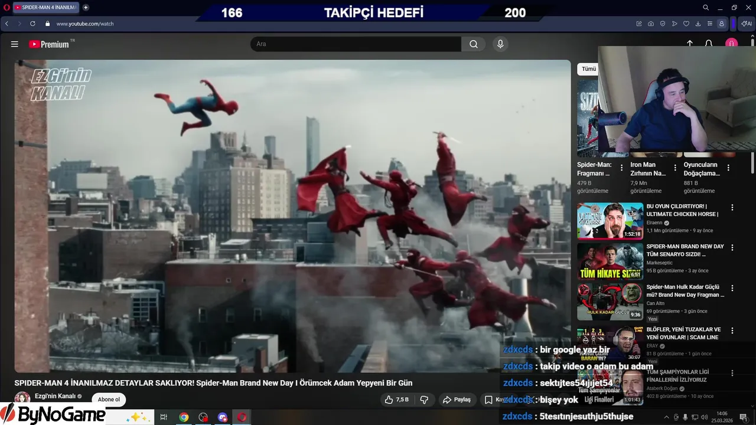Open Opera browser taskbar icon
The image size is (756, 425).
click(242, 417)
